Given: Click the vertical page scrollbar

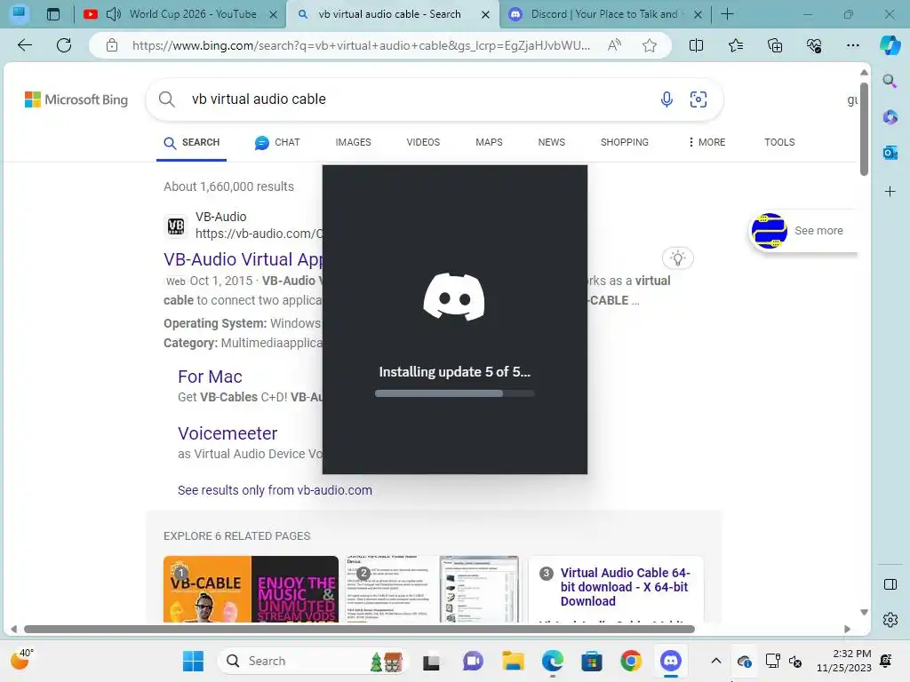Looking at the screenshot, I should (x=864, y=129).
